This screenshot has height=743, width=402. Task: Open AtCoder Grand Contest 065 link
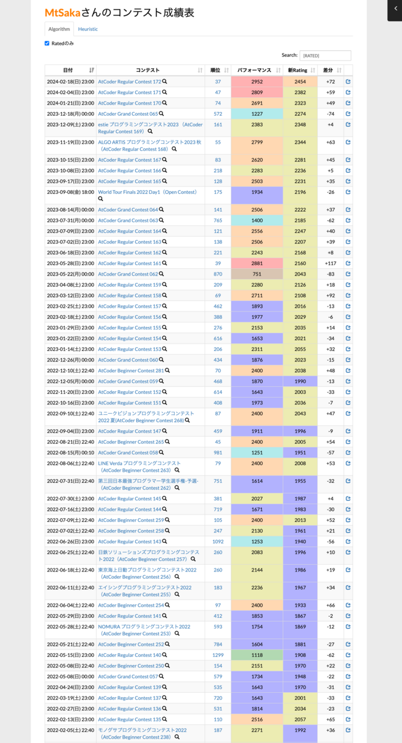click(x=128, y=114)
